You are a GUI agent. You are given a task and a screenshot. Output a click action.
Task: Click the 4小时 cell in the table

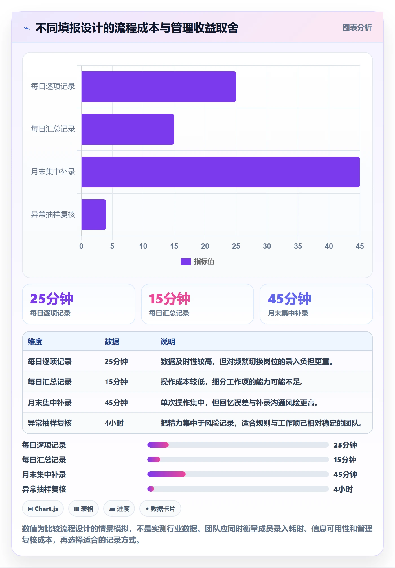114,423
